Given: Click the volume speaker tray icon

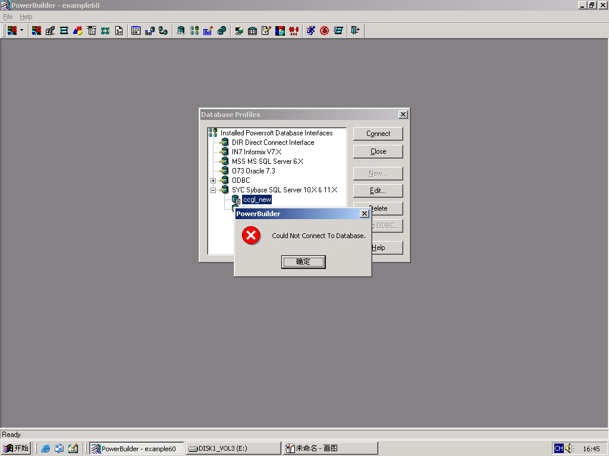Looking at the screenshot, I should 569,449.
